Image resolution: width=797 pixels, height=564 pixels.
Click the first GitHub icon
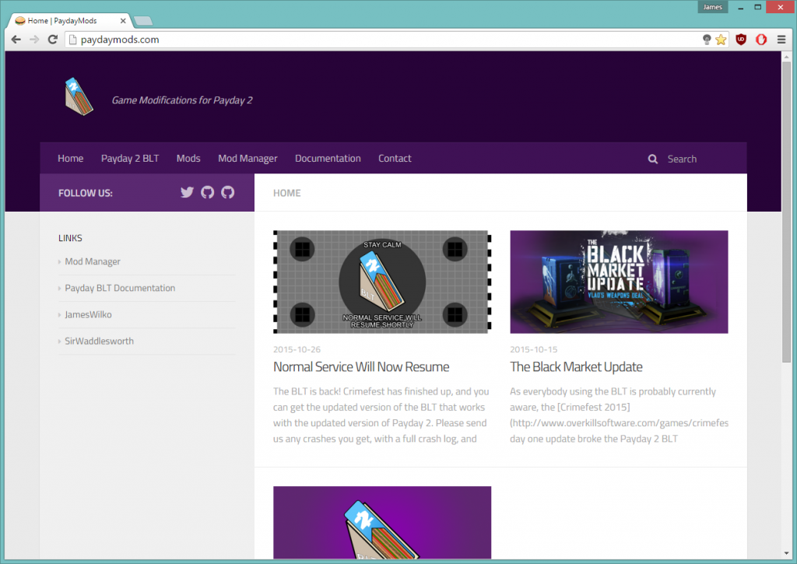tap(207, 192)
